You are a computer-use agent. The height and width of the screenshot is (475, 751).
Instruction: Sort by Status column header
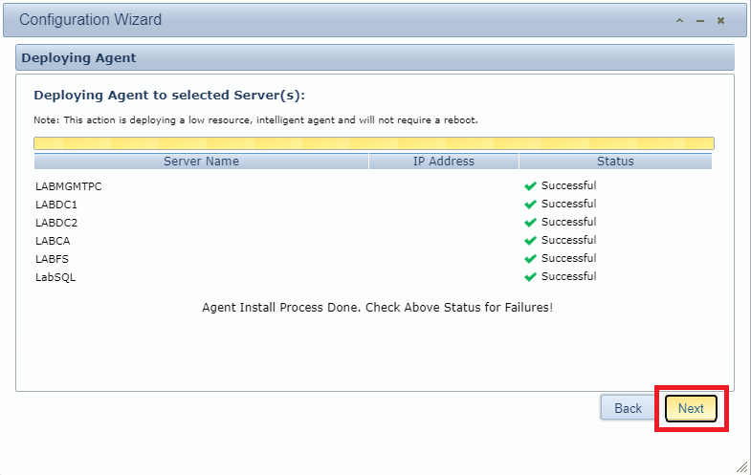pyautogui.click(x=615, y=162)
